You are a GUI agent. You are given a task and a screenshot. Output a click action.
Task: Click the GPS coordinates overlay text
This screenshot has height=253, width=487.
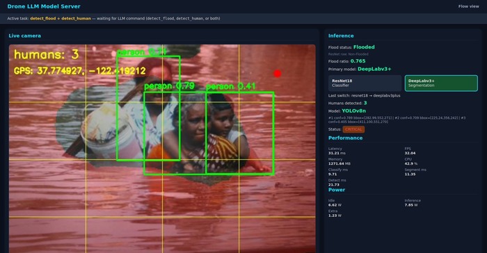click(x=80, y=71)
